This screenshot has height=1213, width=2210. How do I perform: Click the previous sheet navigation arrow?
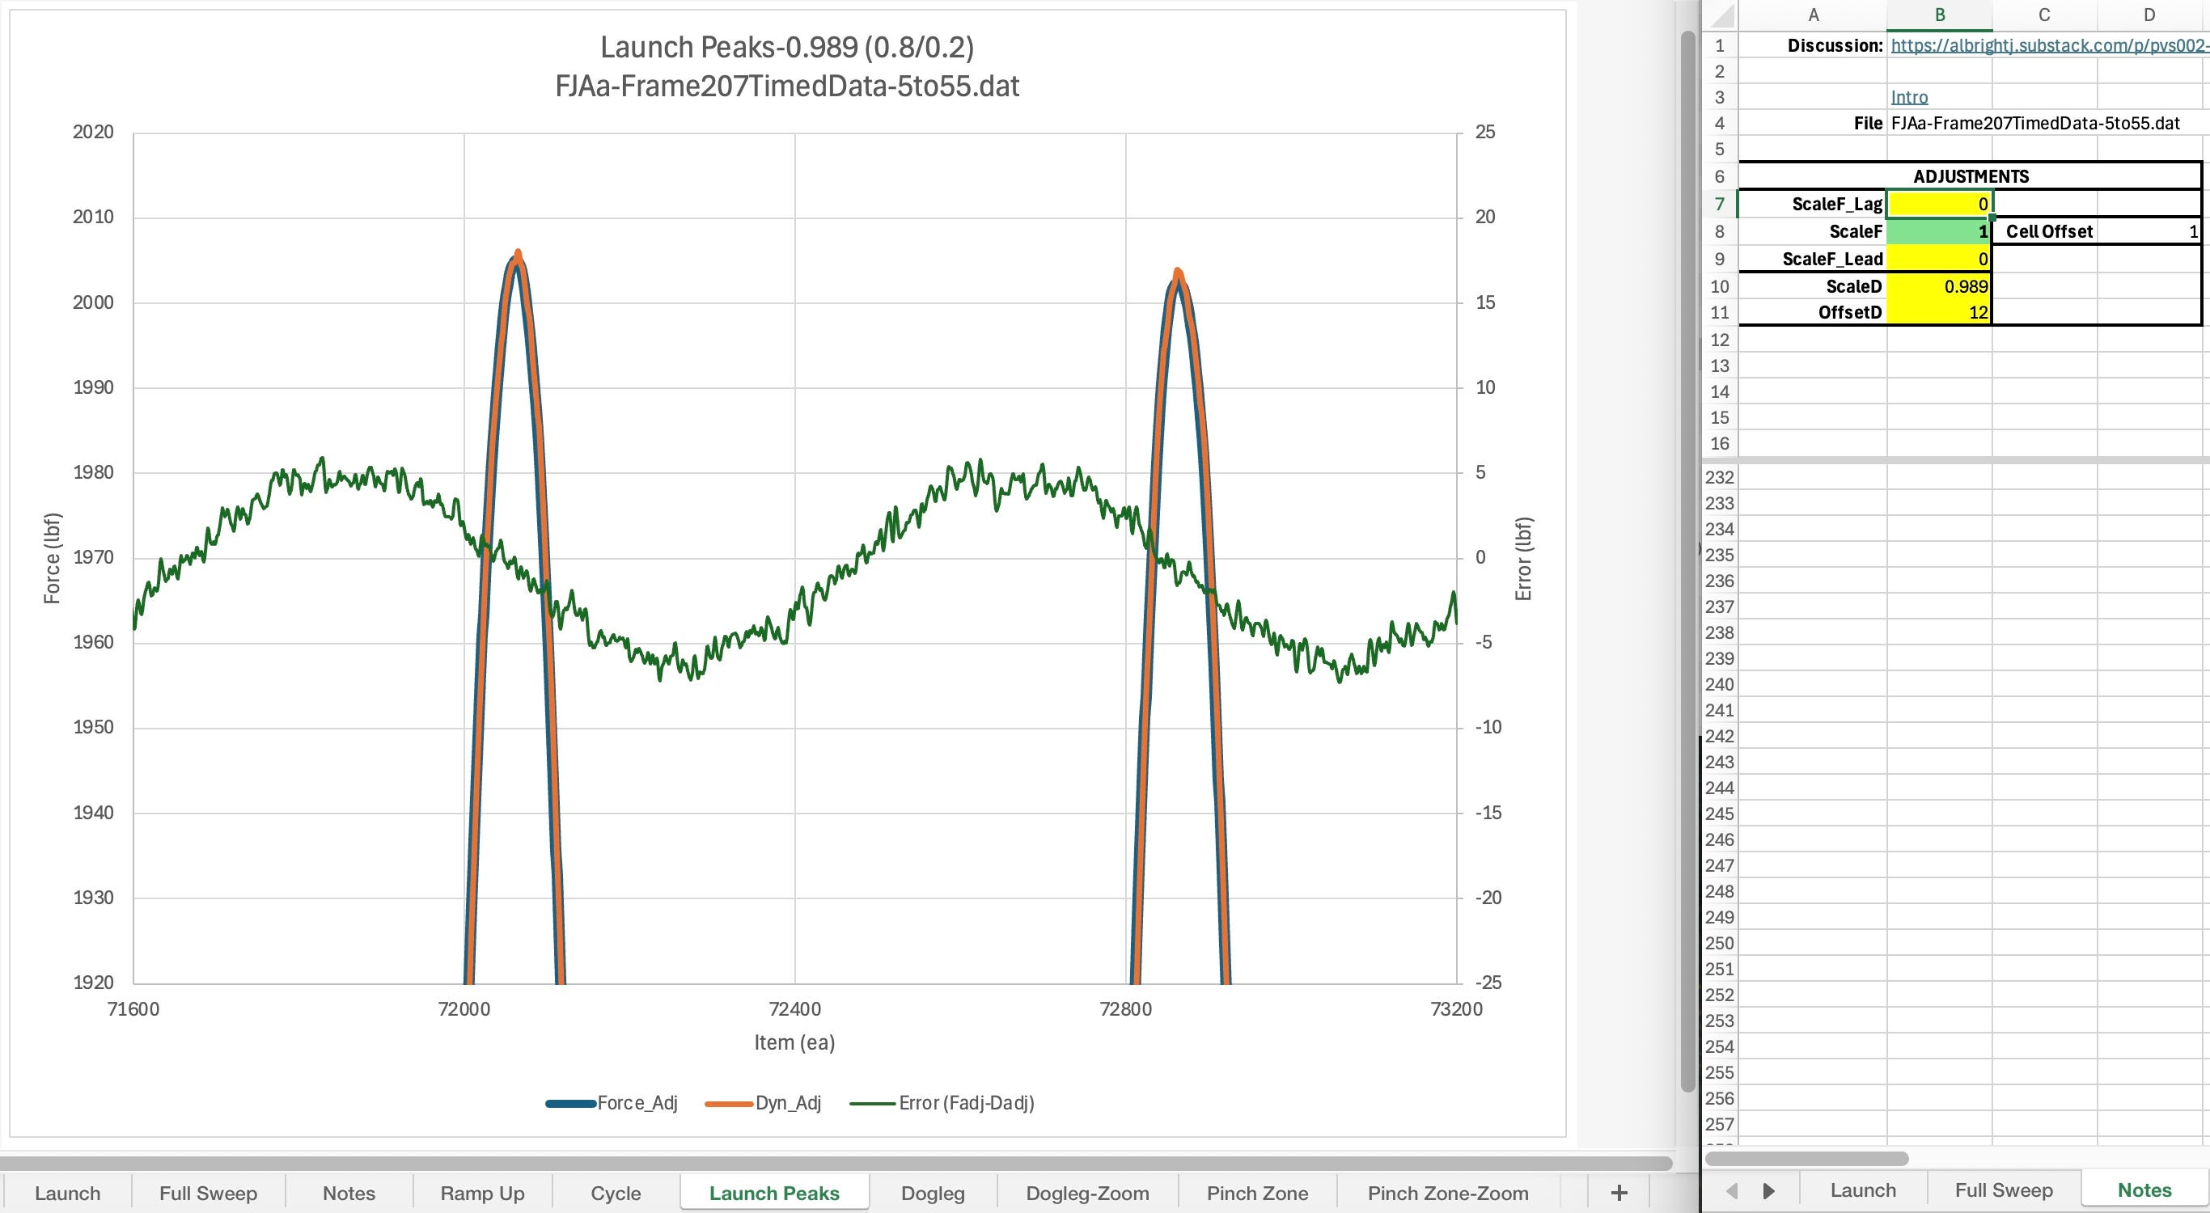pos(1731,1190)
